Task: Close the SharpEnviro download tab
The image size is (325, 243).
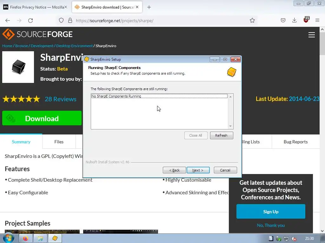Action: (137, 7)
